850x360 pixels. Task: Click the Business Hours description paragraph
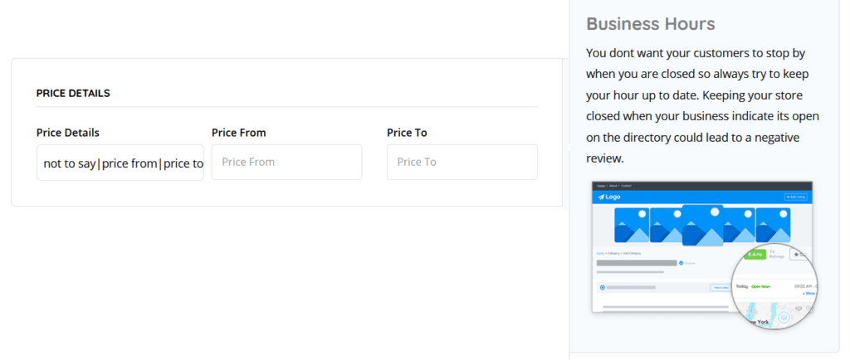(x=697, y=105)
